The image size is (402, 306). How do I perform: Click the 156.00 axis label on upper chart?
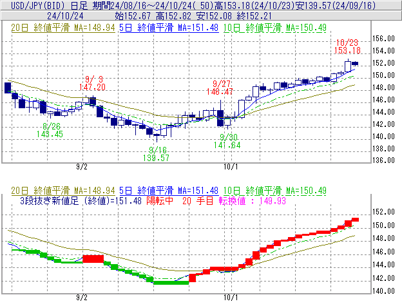coord(383,39)
